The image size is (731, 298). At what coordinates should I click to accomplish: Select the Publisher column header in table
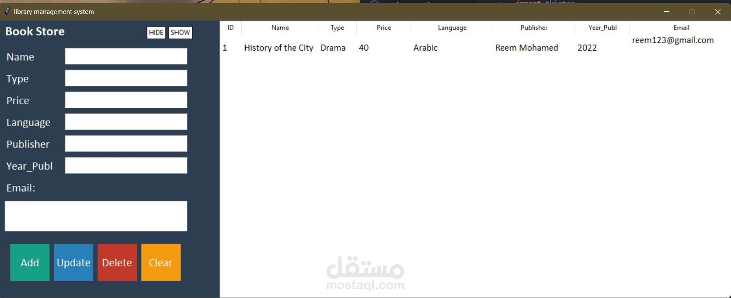pos(534,27)
